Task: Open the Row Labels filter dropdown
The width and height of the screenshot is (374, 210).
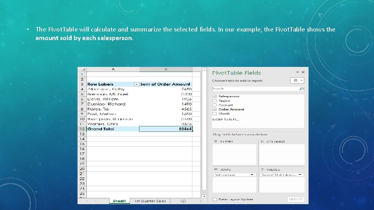Action: [x=136, y=84]
